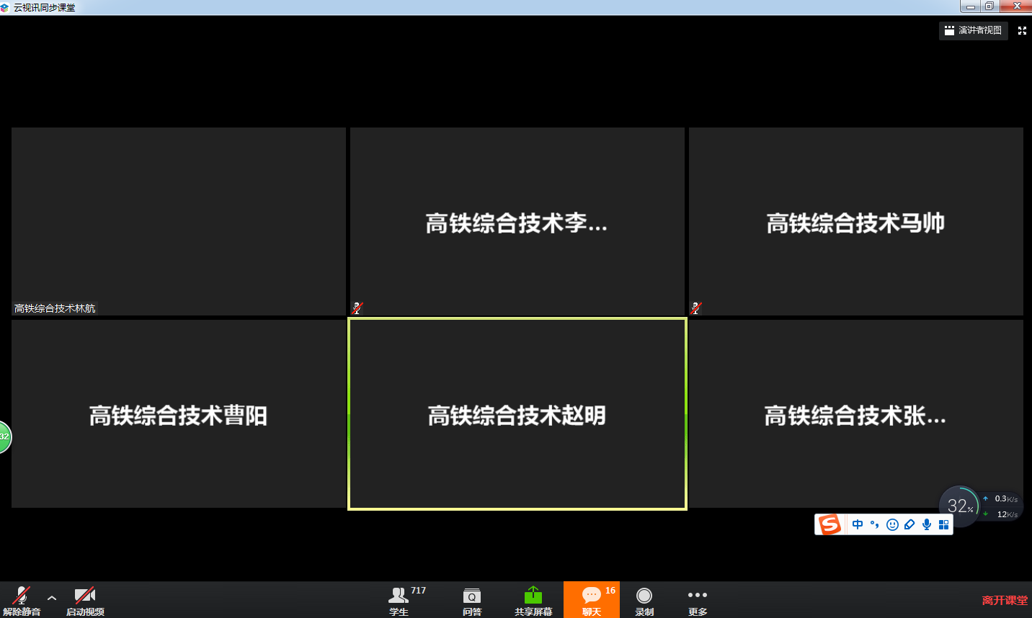The width and height of the screenshot is (1032, 618).
Task: Enter full screen mode icon
Action: point(1022,30)
